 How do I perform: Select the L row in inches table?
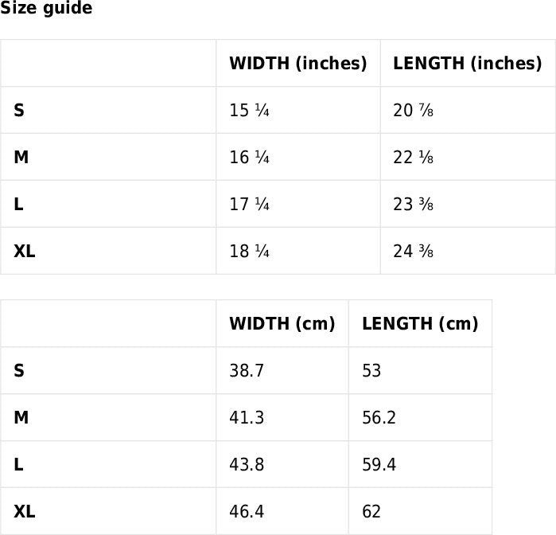[x=19, y=205]
